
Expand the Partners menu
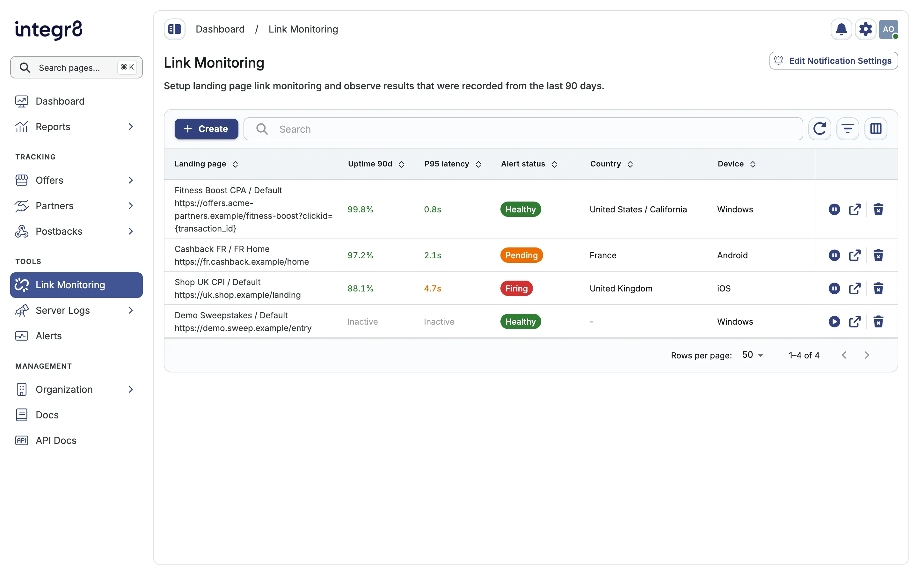[x=76, y=206]
